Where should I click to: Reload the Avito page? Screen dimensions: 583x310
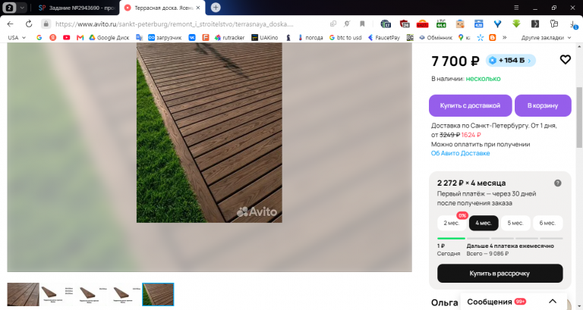pyautogui.click(x=29, y=23)
